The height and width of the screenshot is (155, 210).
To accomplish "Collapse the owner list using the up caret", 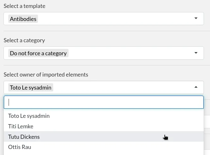I will (x=196, y=87).
